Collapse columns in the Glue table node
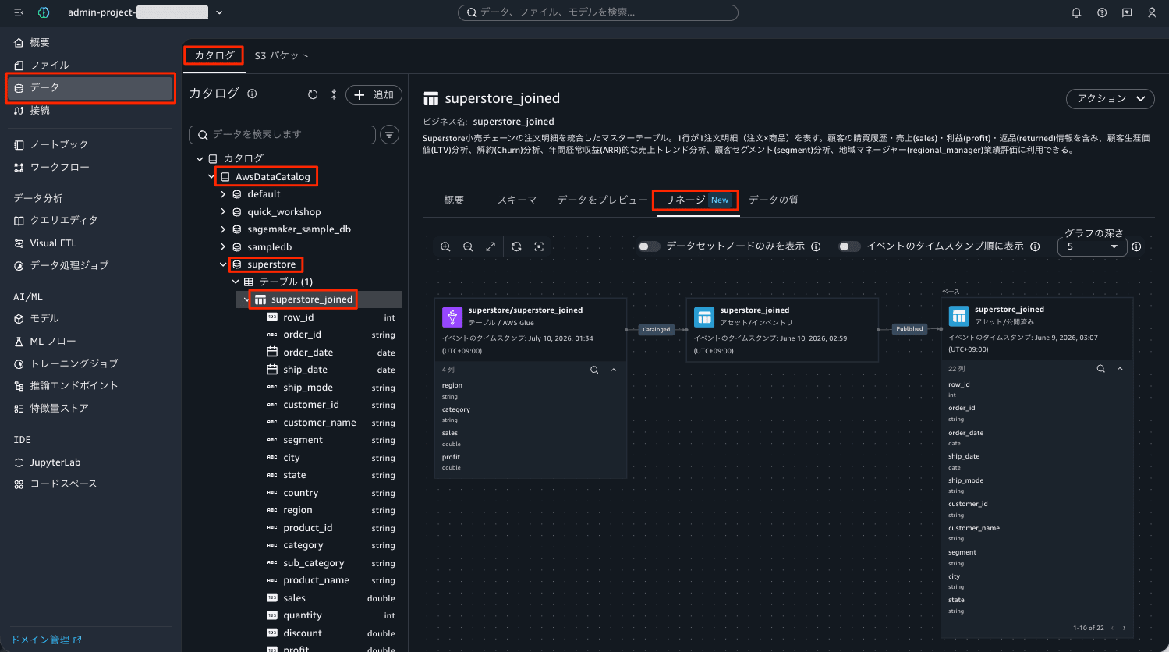Image resolution: width=1169 pixels, height=652 pixels. [614, 370]
